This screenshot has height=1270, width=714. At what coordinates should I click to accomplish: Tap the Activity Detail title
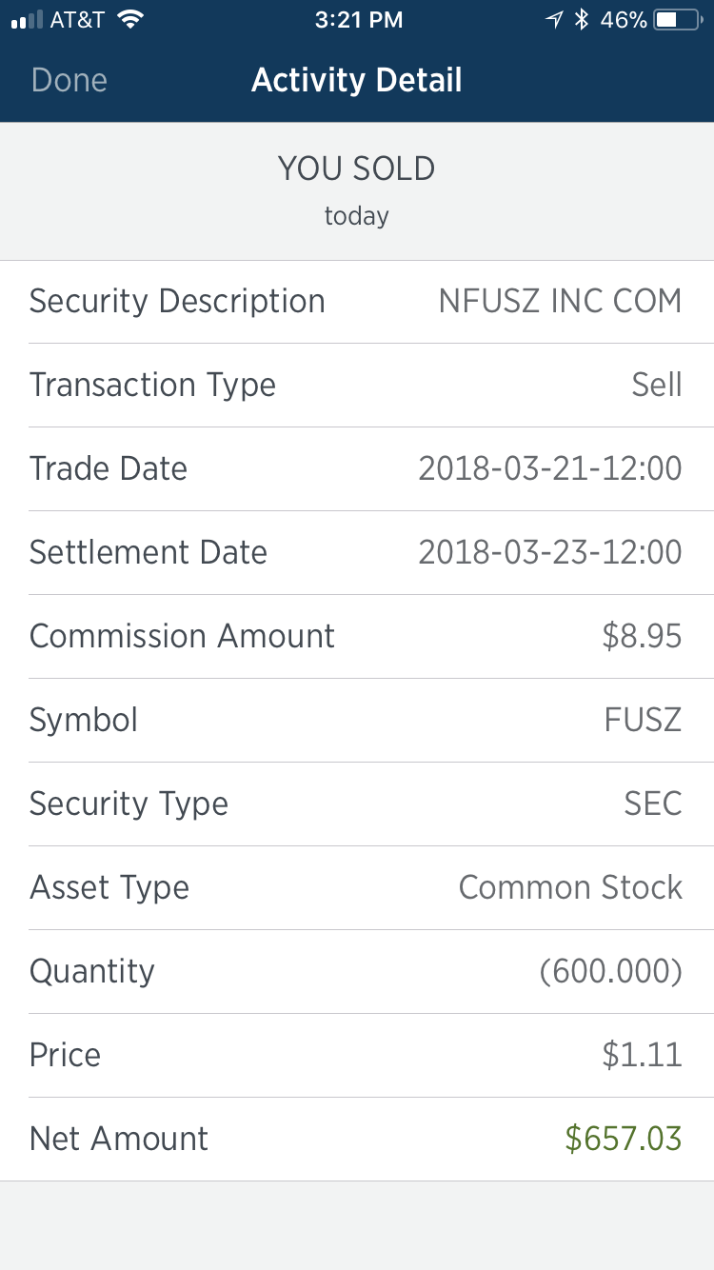tap(357, 80)
